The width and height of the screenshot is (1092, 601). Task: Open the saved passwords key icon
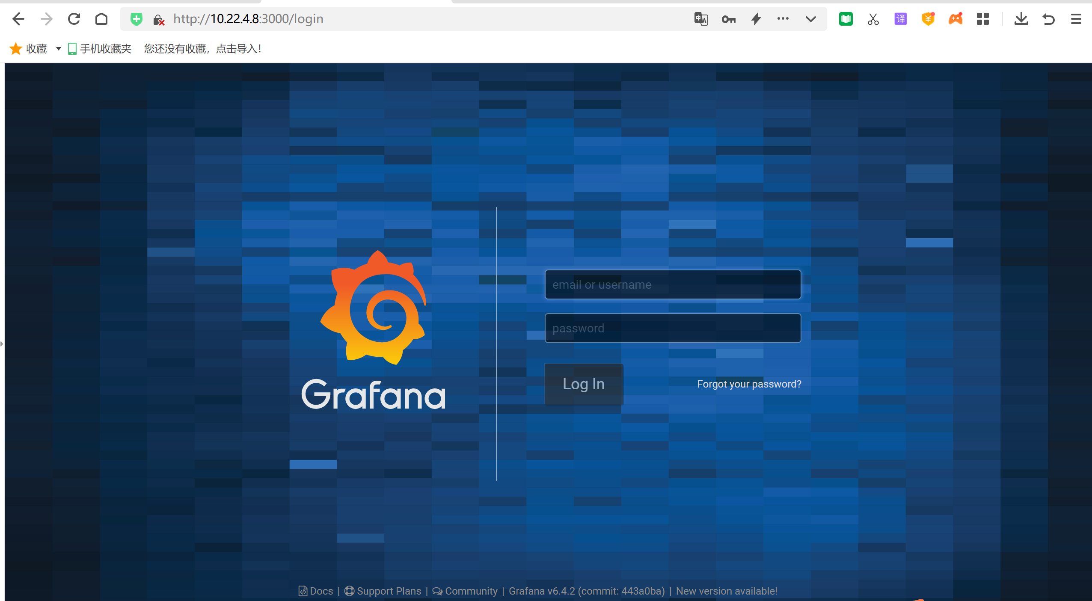(x=728, y=19)
